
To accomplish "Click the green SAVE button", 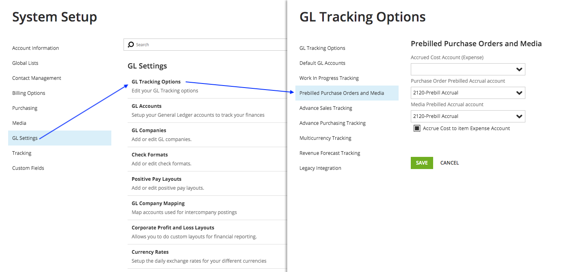I will (x=422, y=163).
